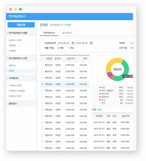Click the blue 10건 total count

[99, 110]
